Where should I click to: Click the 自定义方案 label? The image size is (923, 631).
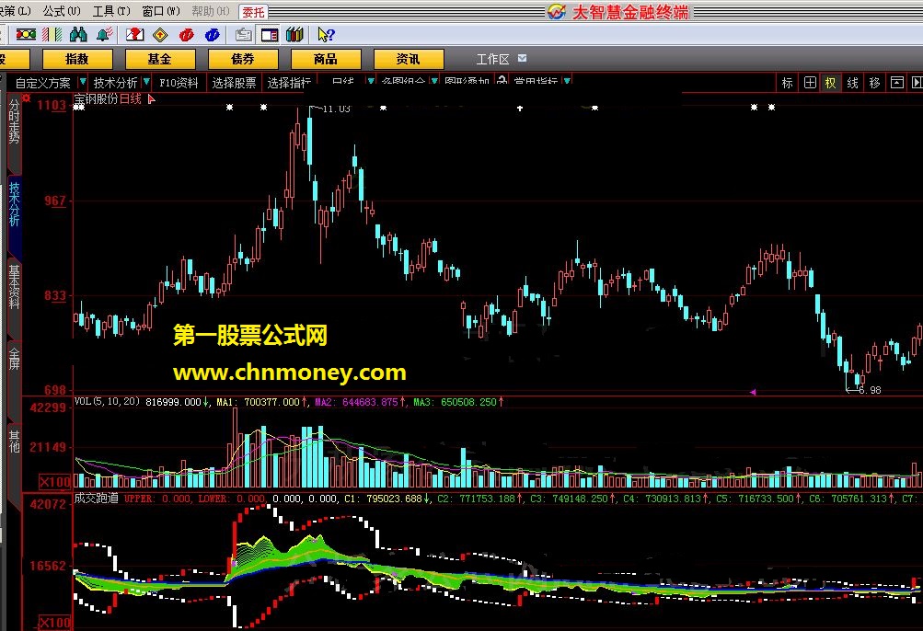pos(42,83)
